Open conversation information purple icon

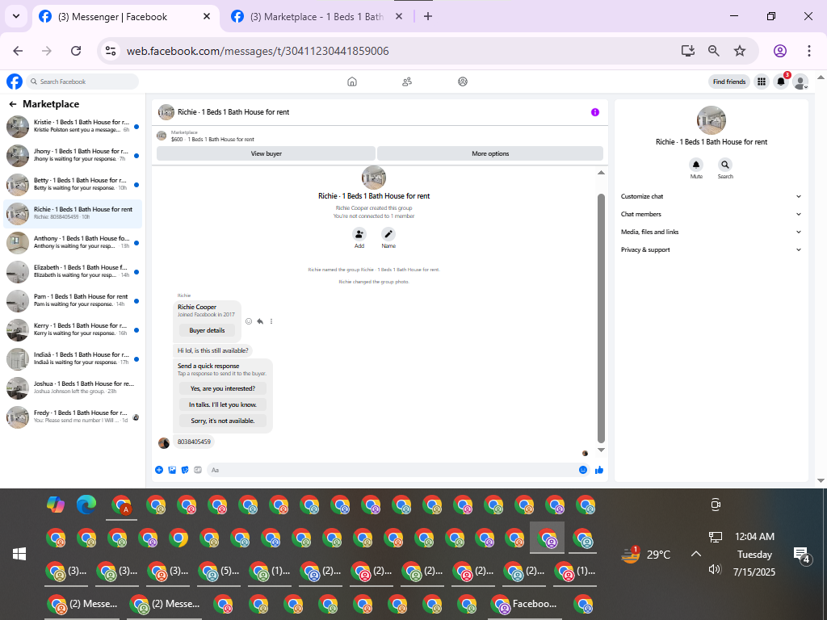click(595, 112)
